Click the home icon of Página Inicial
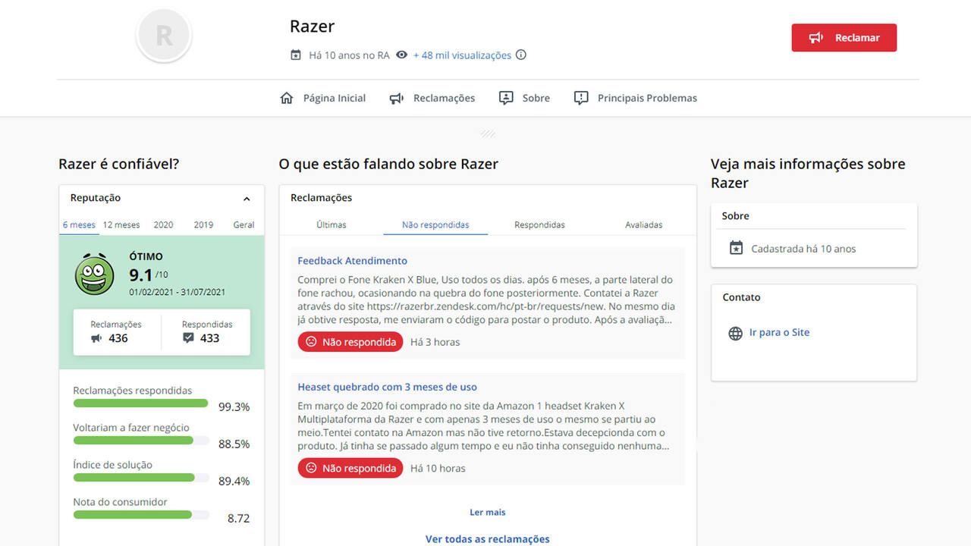The width and height of the screenshot is (971, 546). [287, 98]
